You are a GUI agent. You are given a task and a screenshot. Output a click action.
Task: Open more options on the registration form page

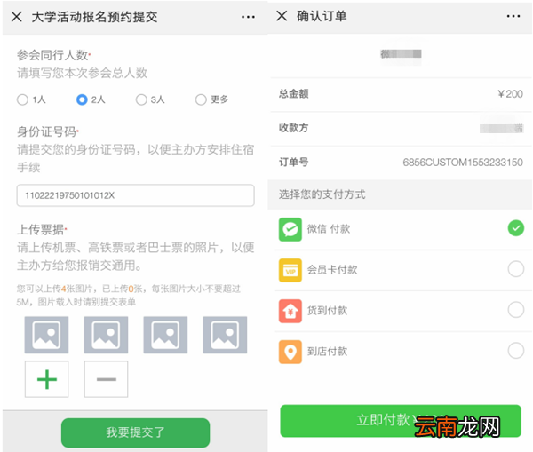(248, 17)
